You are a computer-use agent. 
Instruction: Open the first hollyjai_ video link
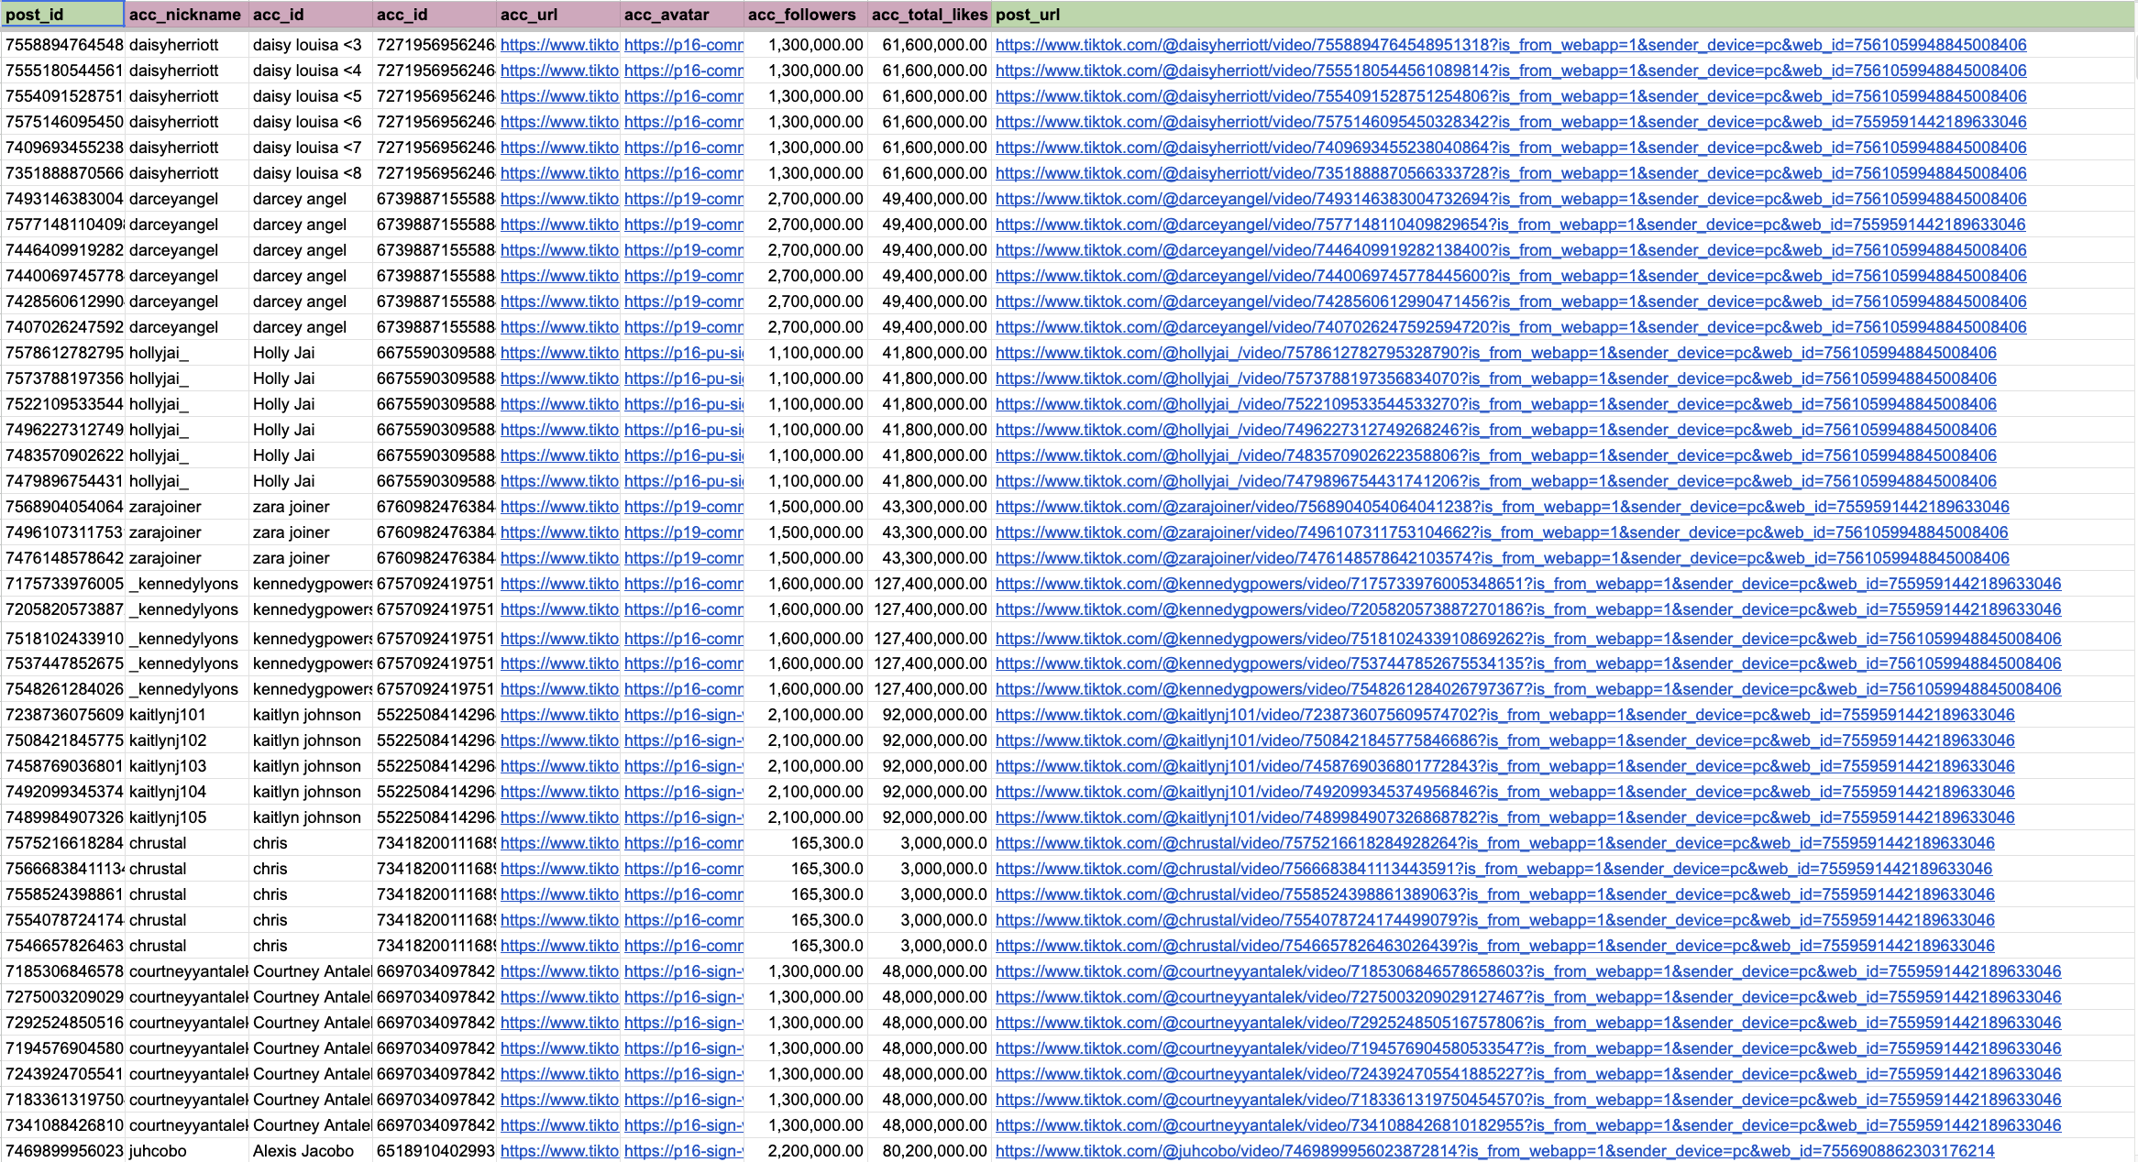click(x=1495, y=353)
